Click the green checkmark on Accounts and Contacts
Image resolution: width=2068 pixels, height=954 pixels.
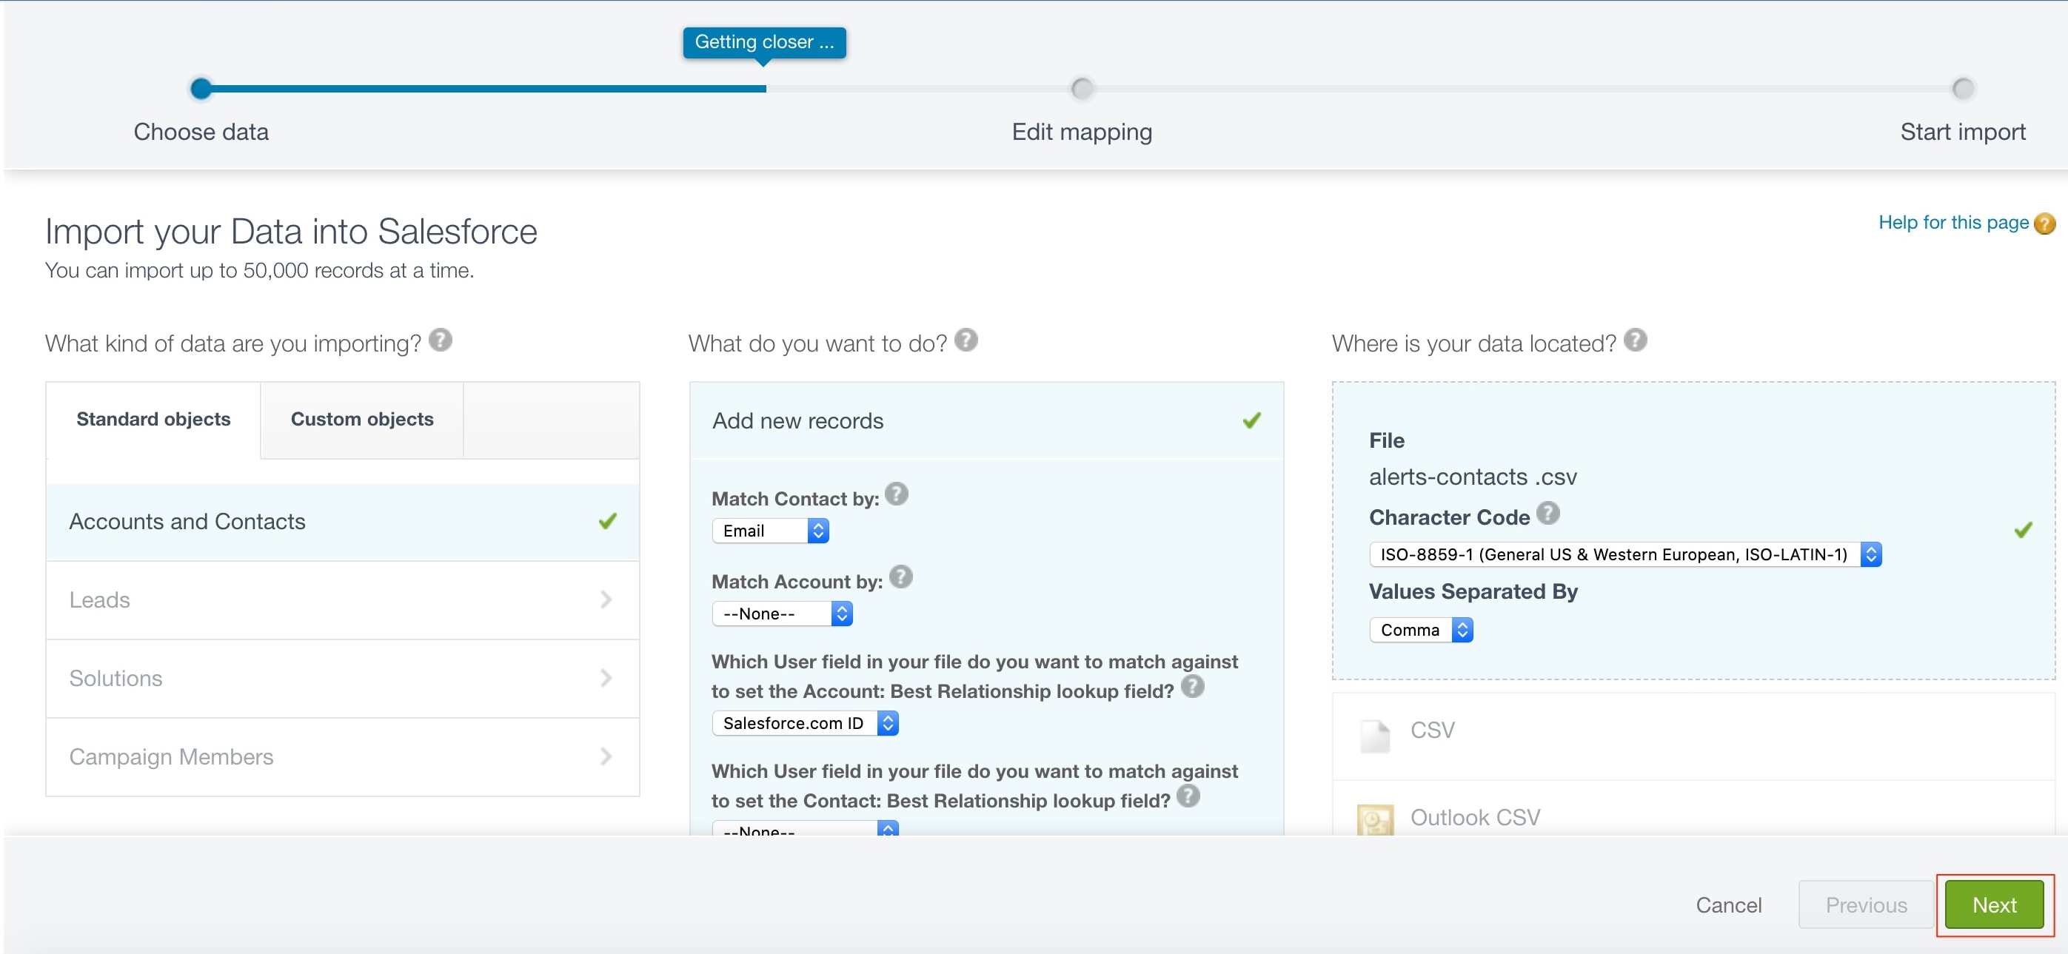(608, 522)
